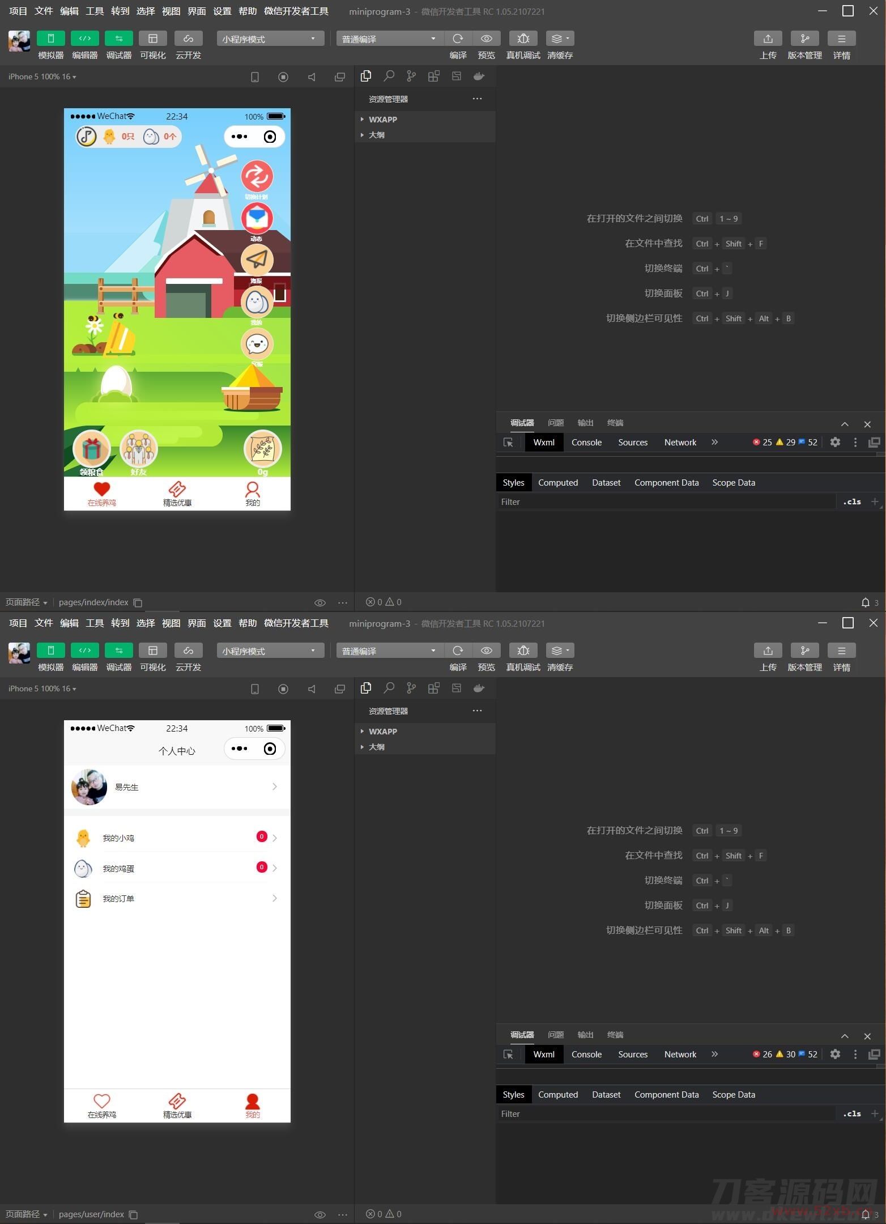
Task: Open 页面路径 dropdown beside pages/user/index
Action: tap(26, 1214)
